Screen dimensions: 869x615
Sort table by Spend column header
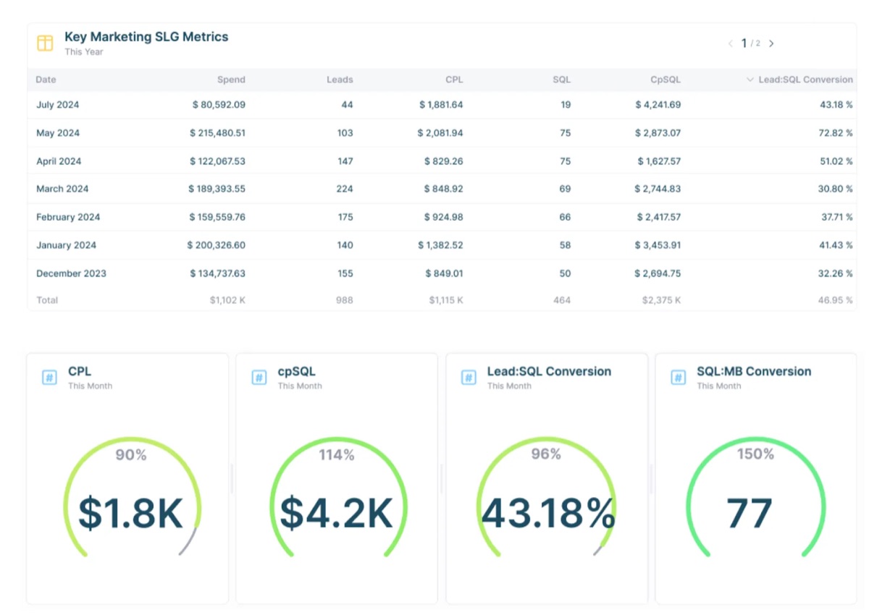pyautogui.click(x=232, y=80)
